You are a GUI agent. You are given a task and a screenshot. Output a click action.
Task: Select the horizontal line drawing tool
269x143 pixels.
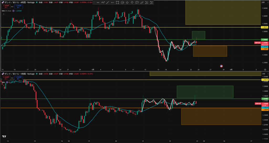tap(98, 3)
